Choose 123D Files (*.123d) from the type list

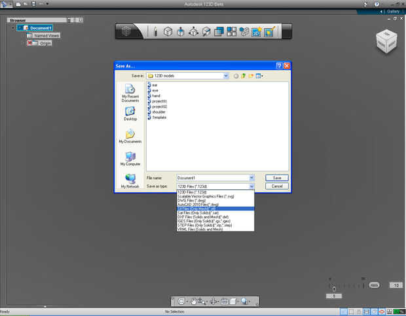(215, 192)
